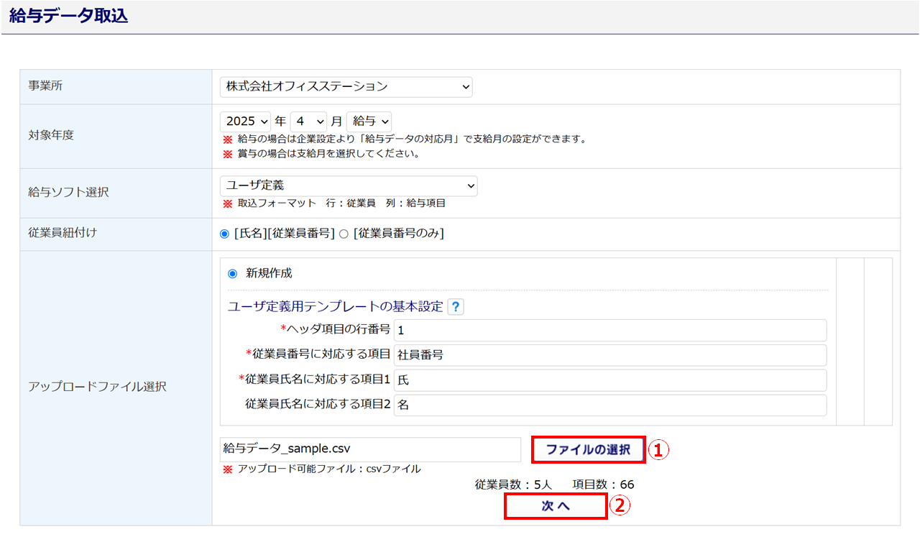920x537 pixels.
Task: Select the [従業員番号のみ] radio option
Action: pos(343,234)
